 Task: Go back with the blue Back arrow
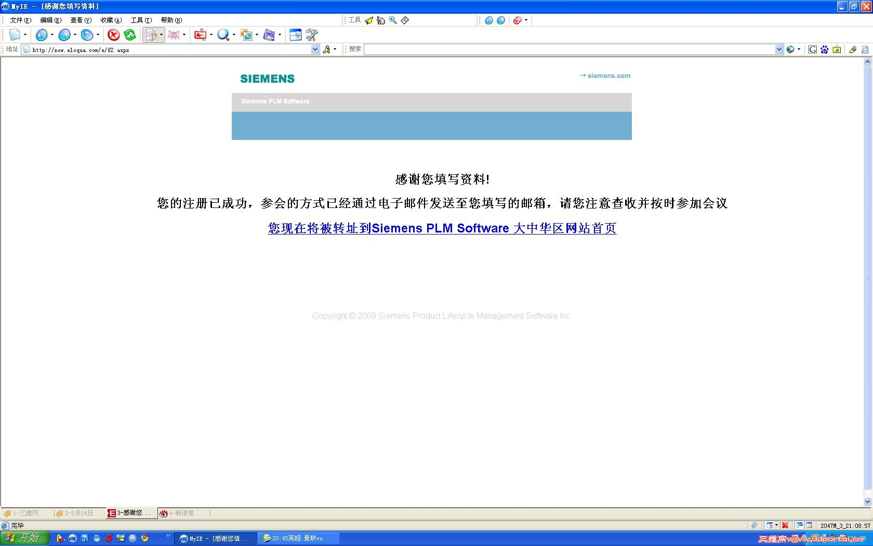41,35
